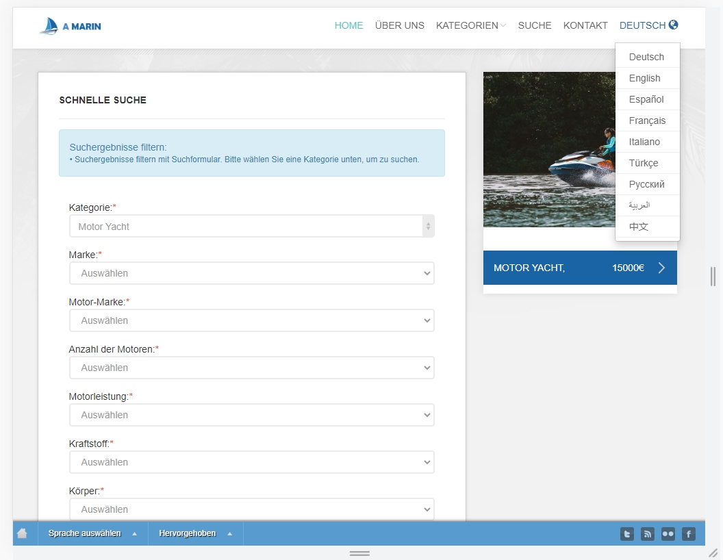Image resolution: width=723 pixels, height=560 pixels.
Task: Switch language to Arabic (العربية)
Action: coord(648,205)
